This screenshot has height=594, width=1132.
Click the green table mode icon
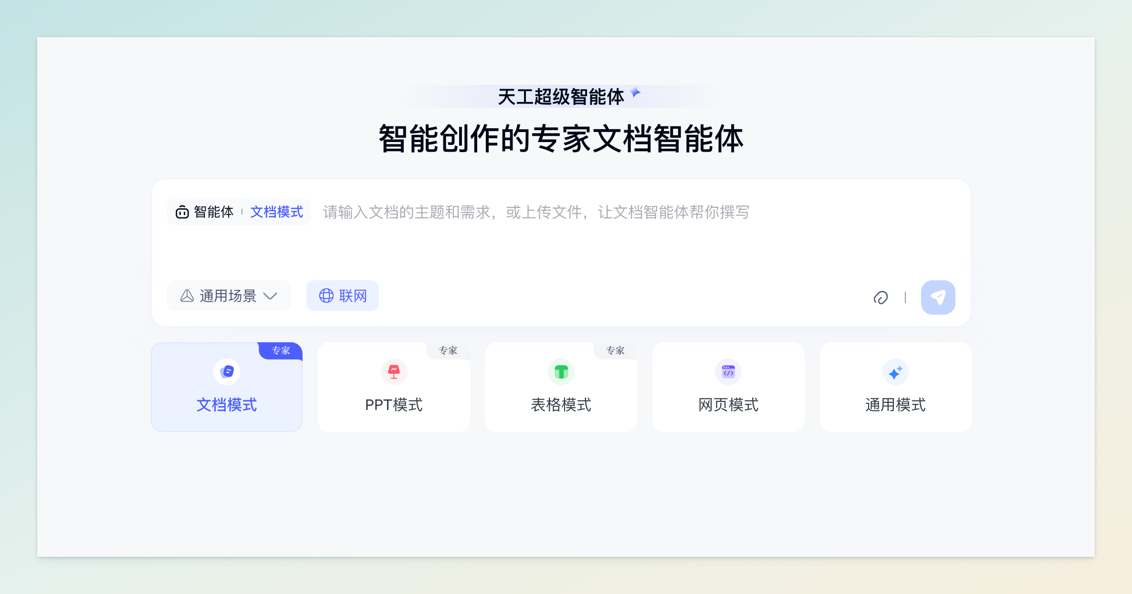pos(561,371)
